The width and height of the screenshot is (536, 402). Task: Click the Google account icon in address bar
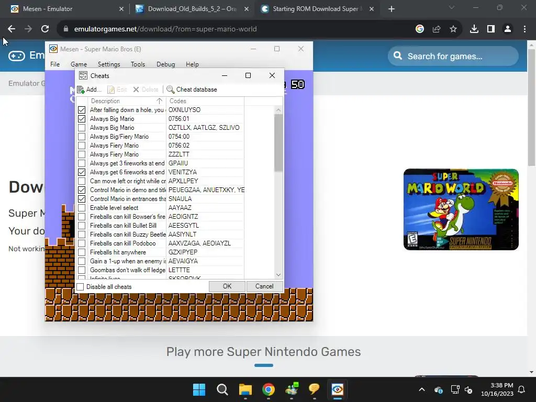pos(420,29)
